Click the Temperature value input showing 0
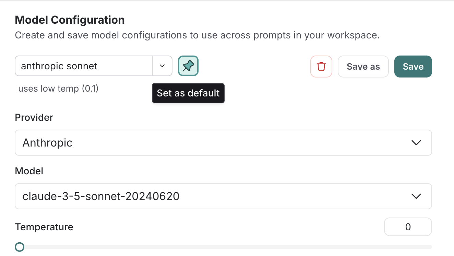The height and width of the screenshot is (256, 454). pyautogui.click(x=408, y=226)
